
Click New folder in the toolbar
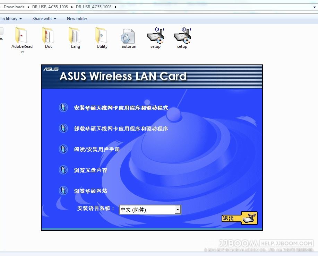pos(77,19)
